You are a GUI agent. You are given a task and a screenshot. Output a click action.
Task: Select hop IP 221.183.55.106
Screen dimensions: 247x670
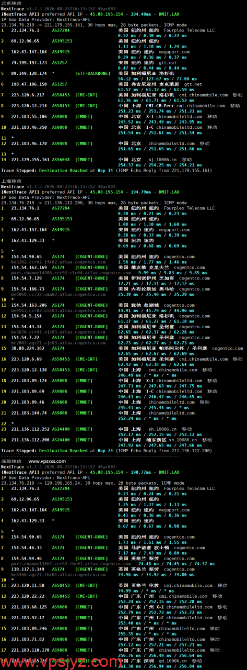click(x=29, y=117)
